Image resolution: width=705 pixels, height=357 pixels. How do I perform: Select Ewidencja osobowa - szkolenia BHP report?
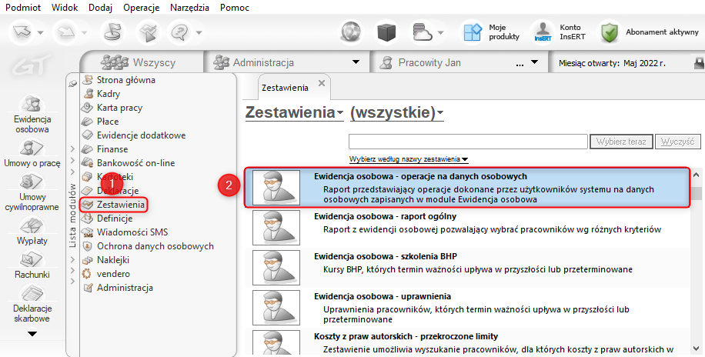[x=466, y=268]
